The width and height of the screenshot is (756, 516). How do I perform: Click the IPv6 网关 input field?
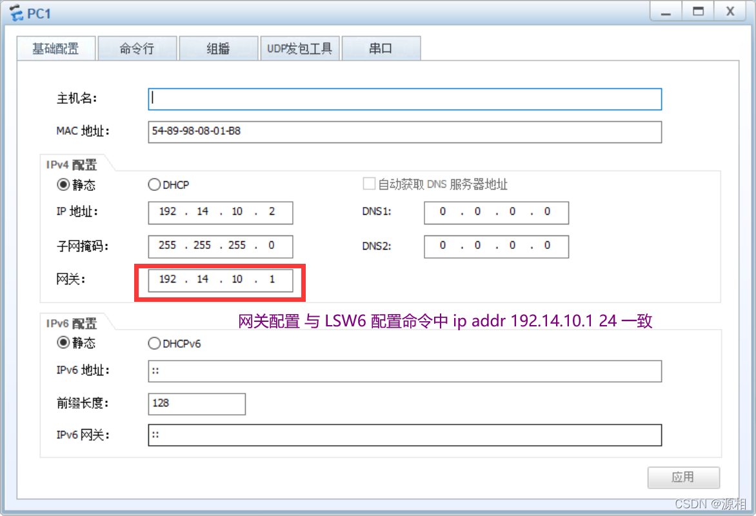[x=405, y=435]
